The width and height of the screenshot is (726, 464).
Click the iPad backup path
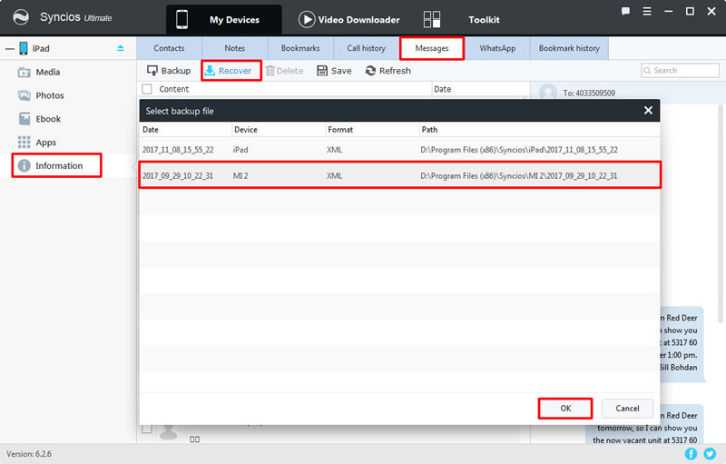point(519,150)
